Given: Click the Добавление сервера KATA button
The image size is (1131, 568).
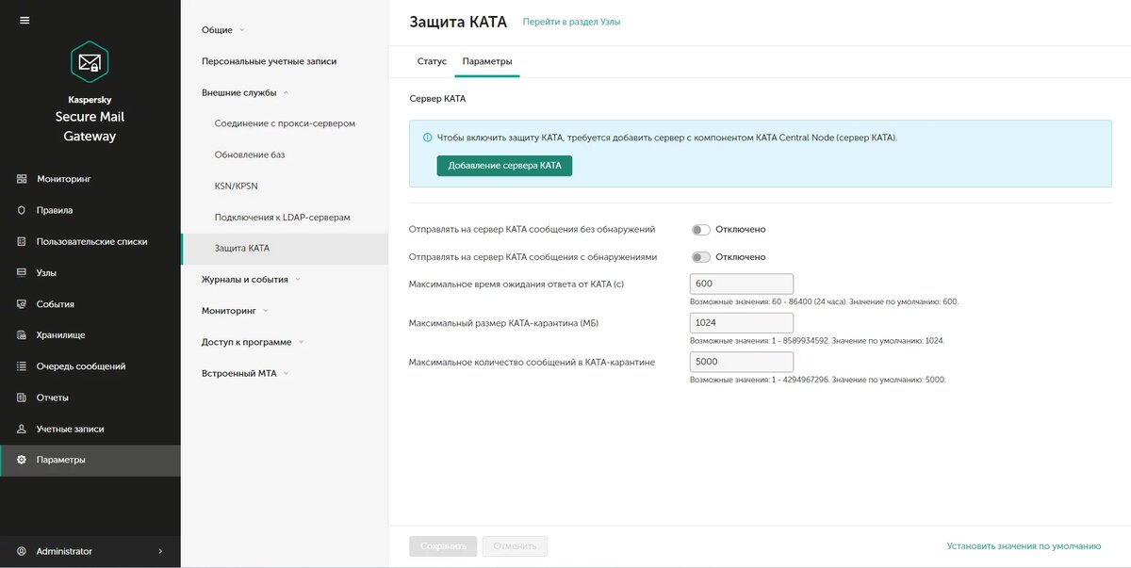Looking at the screenshot, I should click(504, 165).
